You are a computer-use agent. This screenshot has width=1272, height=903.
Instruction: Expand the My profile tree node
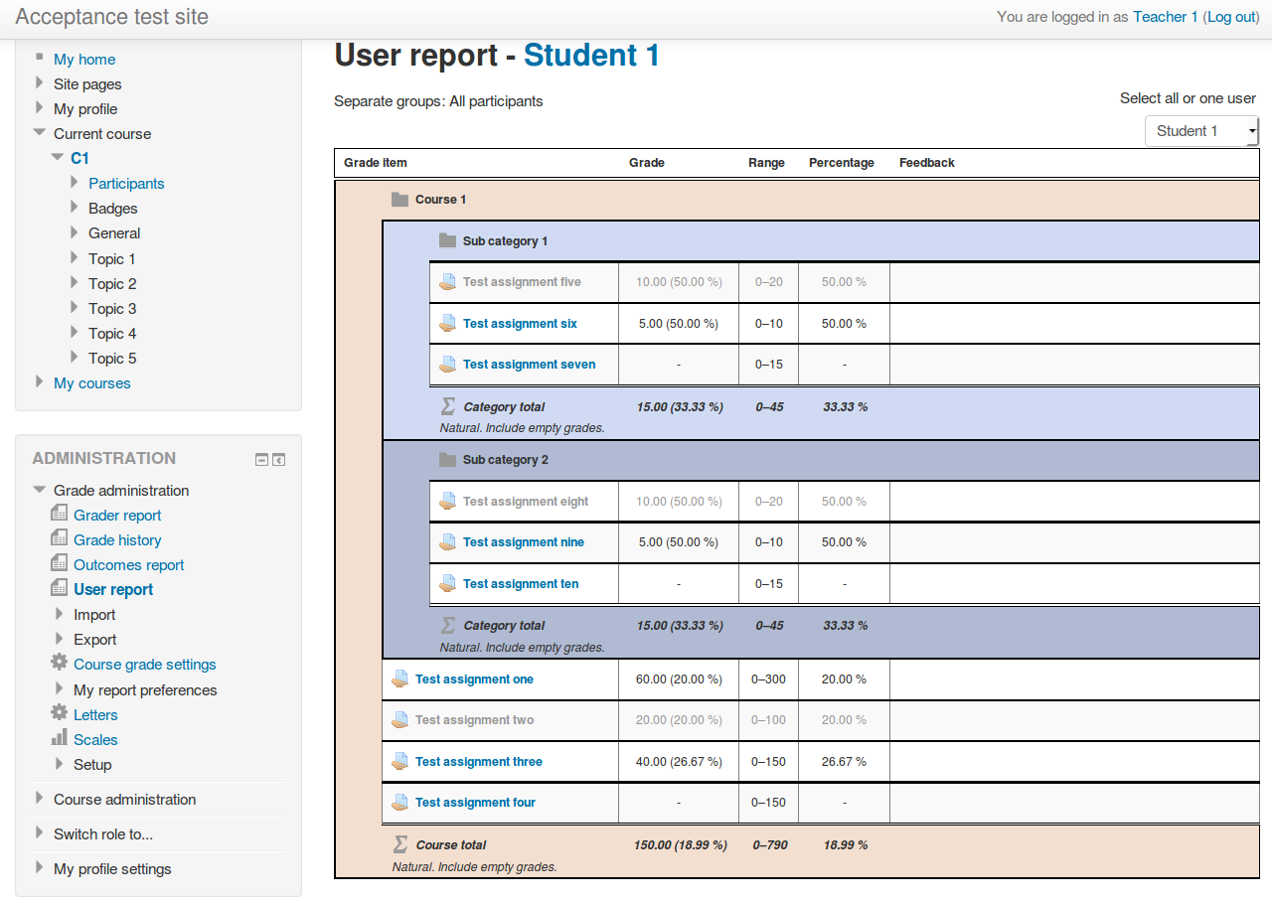(39, 108)
